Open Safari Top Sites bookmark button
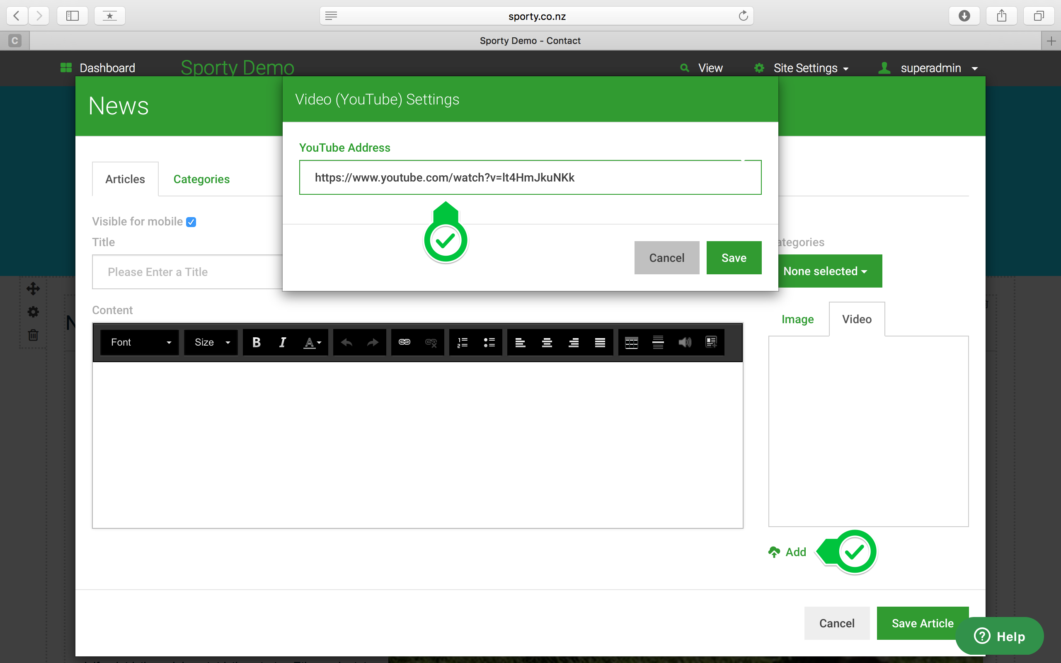 point(109,16)
